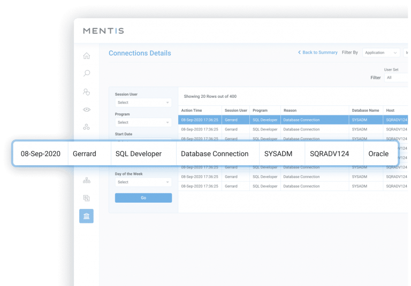
Task: Click the MENTIS logo
Action: [103, 31]
